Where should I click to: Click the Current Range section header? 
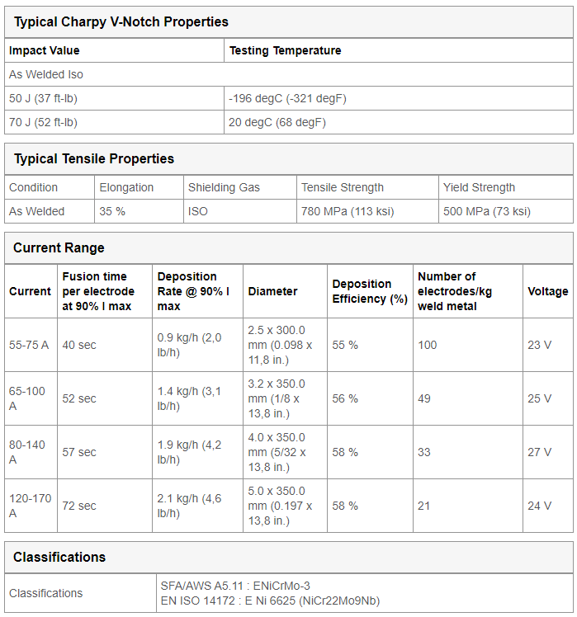click(59, 248)
